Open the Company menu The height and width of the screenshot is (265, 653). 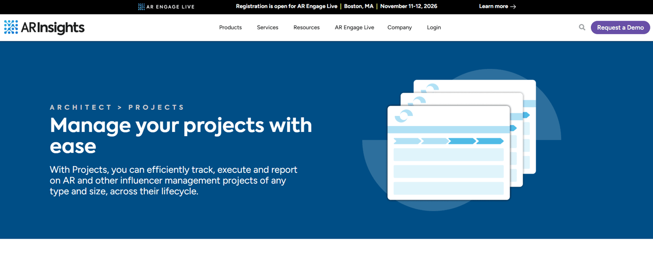pyautogui.click(x=399, y=27)
